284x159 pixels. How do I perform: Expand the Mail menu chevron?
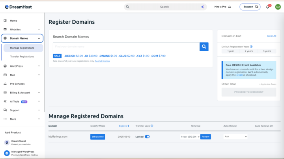tap(39, 75)
